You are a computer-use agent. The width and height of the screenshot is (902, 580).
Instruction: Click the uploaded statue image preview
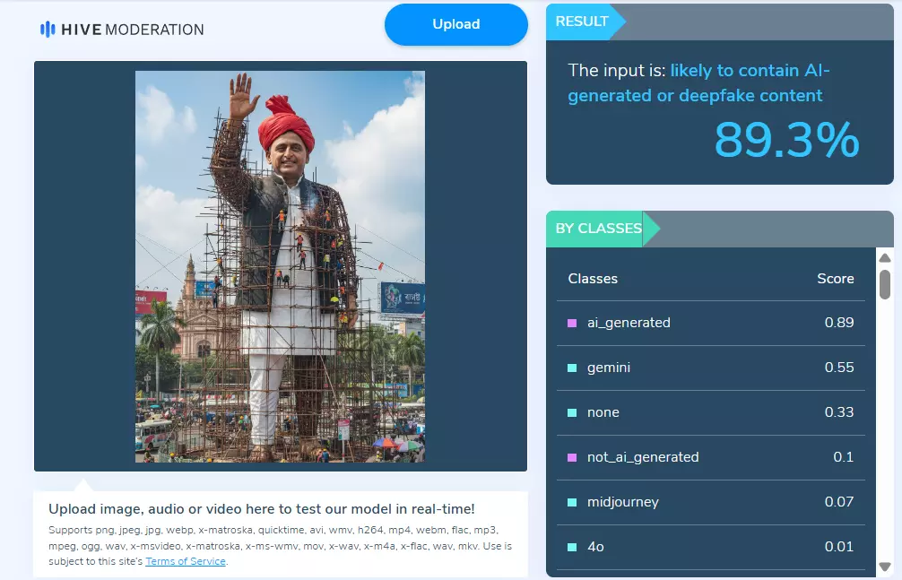pyautogui.click(x=280, y=266)
